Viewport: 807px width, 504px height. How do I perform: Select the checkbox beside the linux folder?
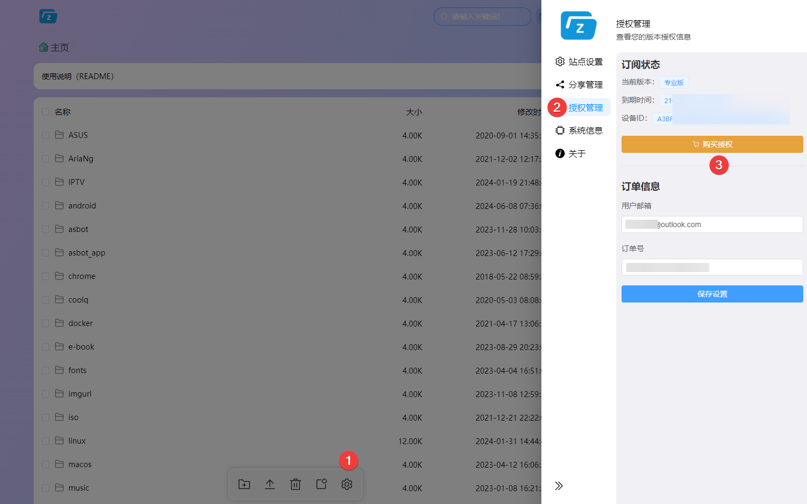(45, 440)
